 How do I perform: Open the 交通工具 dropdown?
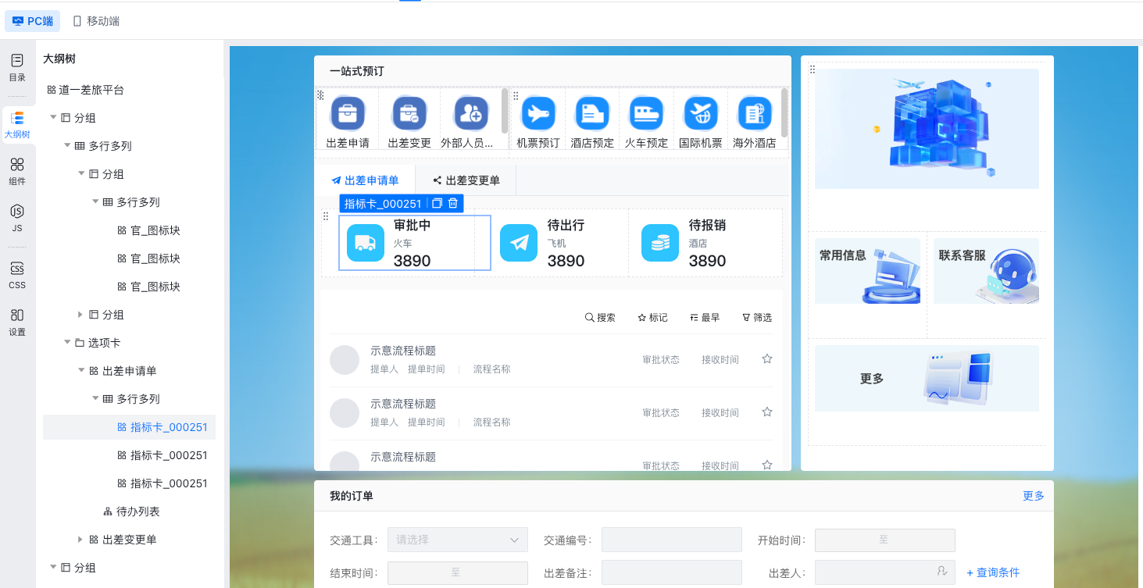(x=457, y=540)
